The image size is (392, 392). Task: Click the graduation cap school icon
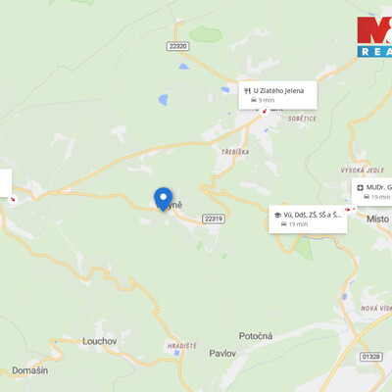pos(277,215)
